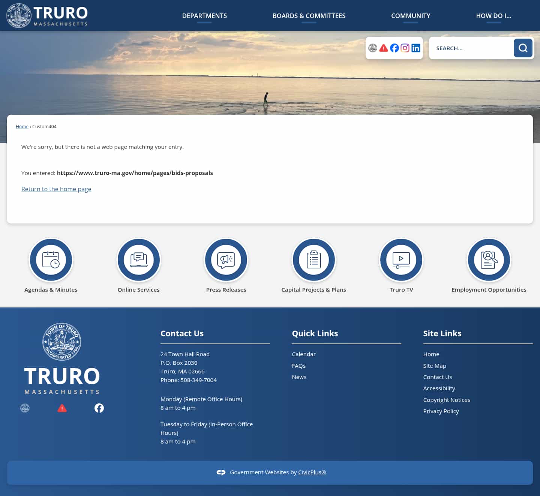Click the Return to the home page link
The width and height of the screenshot is (540, 496).
(56, 189)
